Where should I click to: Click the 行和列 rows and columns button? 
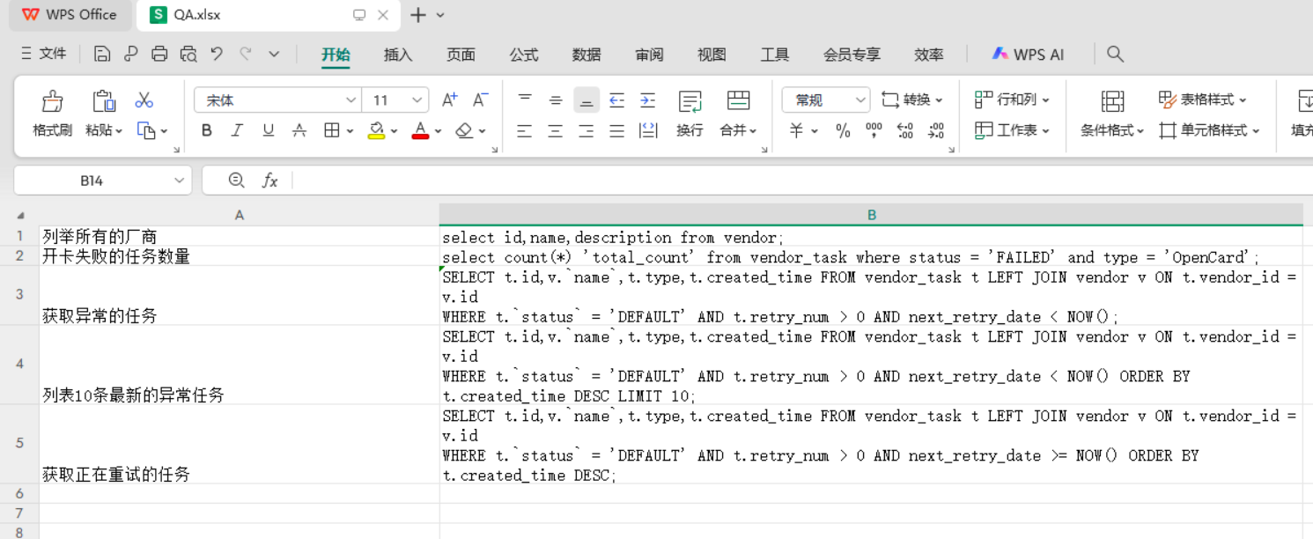click(1013, 100)
